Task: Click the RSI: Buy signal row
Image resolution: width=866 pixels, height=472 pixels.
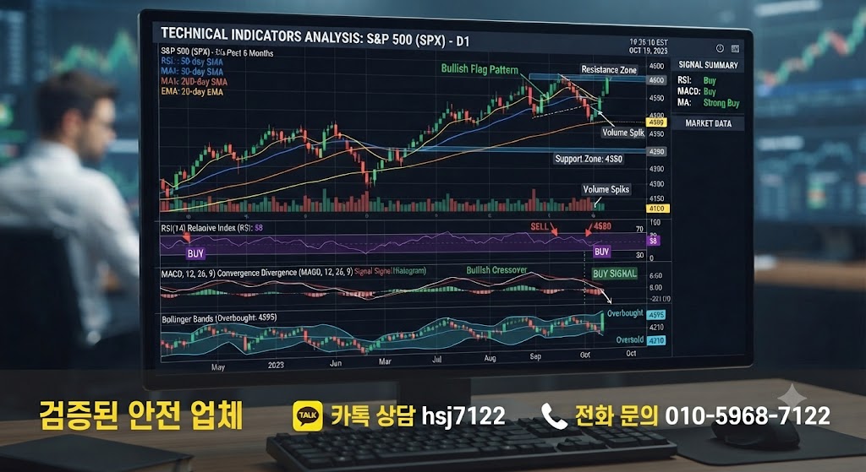Action: (x=697, y=80)
